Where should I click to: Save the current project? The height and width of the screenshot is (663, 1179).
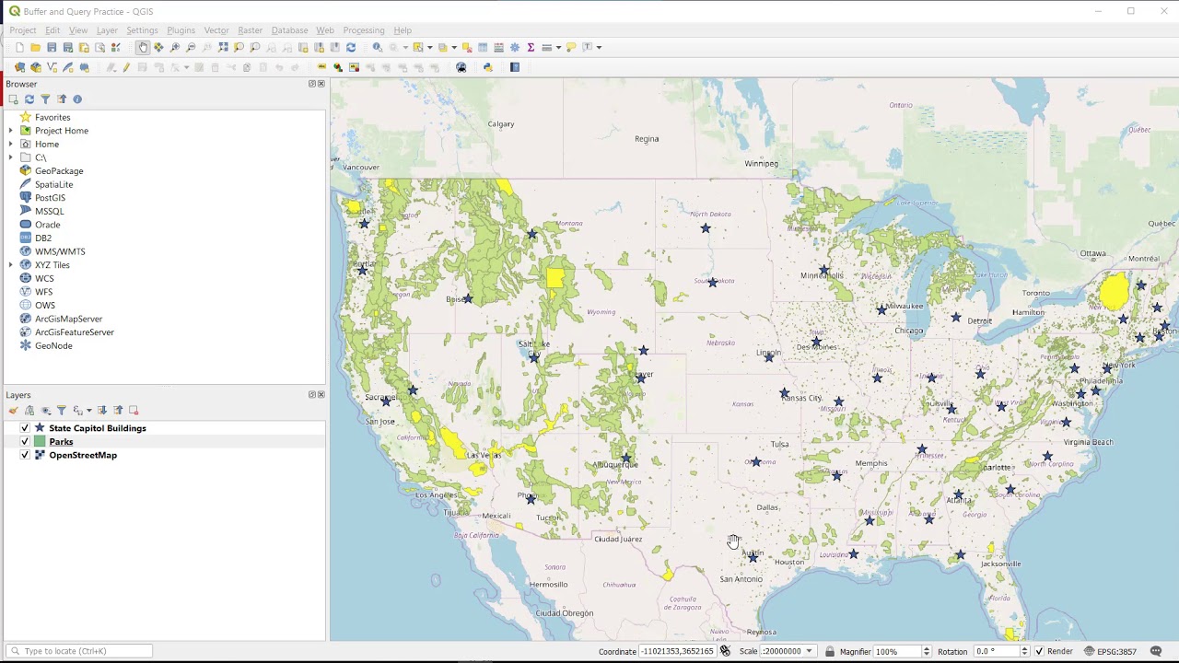[52, 47]
